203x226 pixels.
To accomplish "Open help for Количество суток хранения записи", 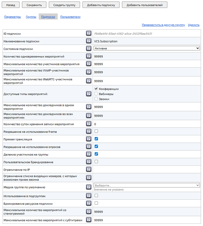I will point(89,124).
